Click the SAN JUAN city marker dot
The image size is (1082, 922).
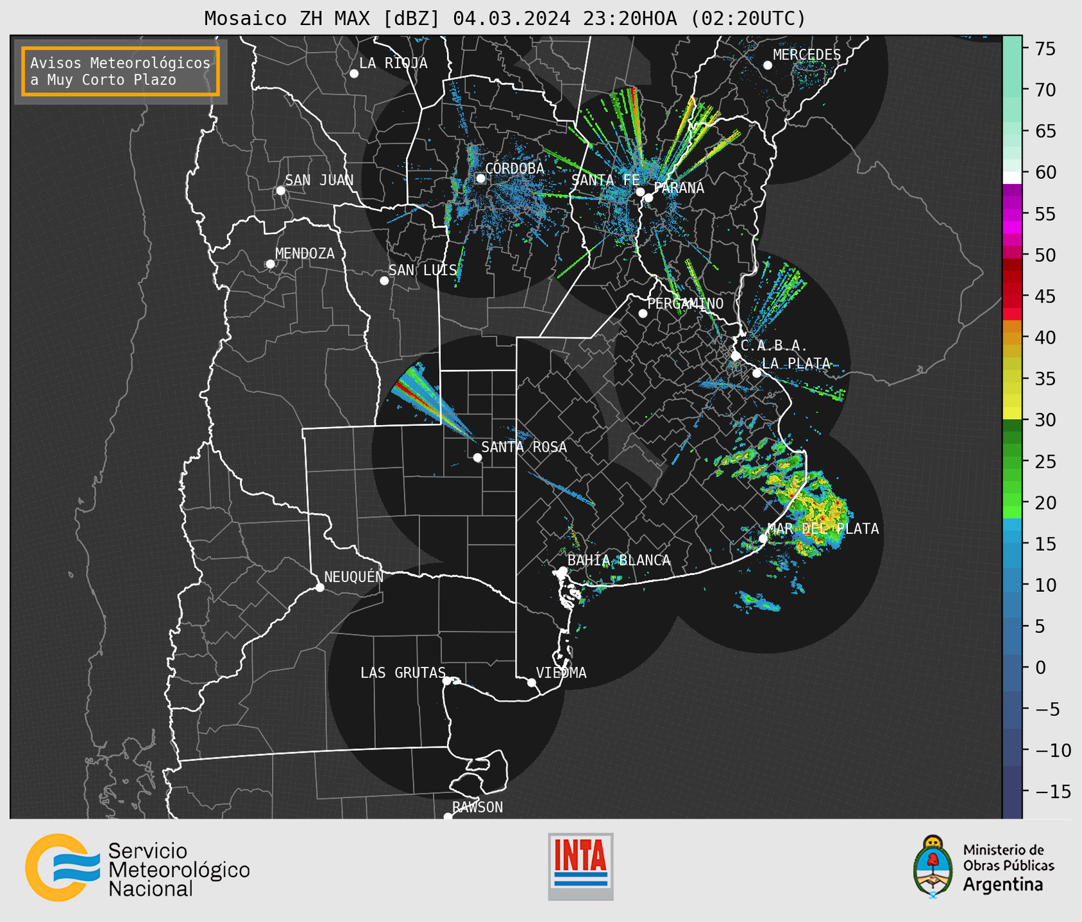(x=280, y=190)
